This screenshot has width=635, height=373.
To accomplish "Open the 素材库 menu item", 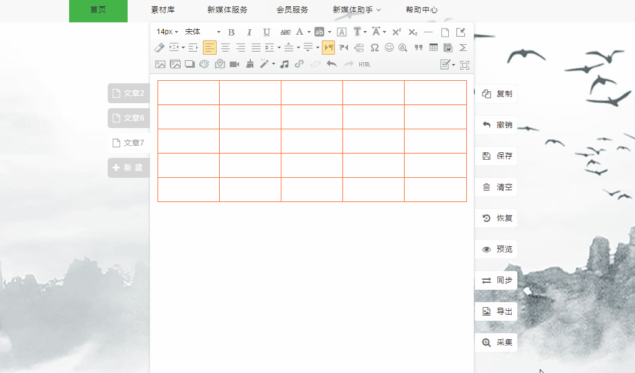I will point(163,10).
